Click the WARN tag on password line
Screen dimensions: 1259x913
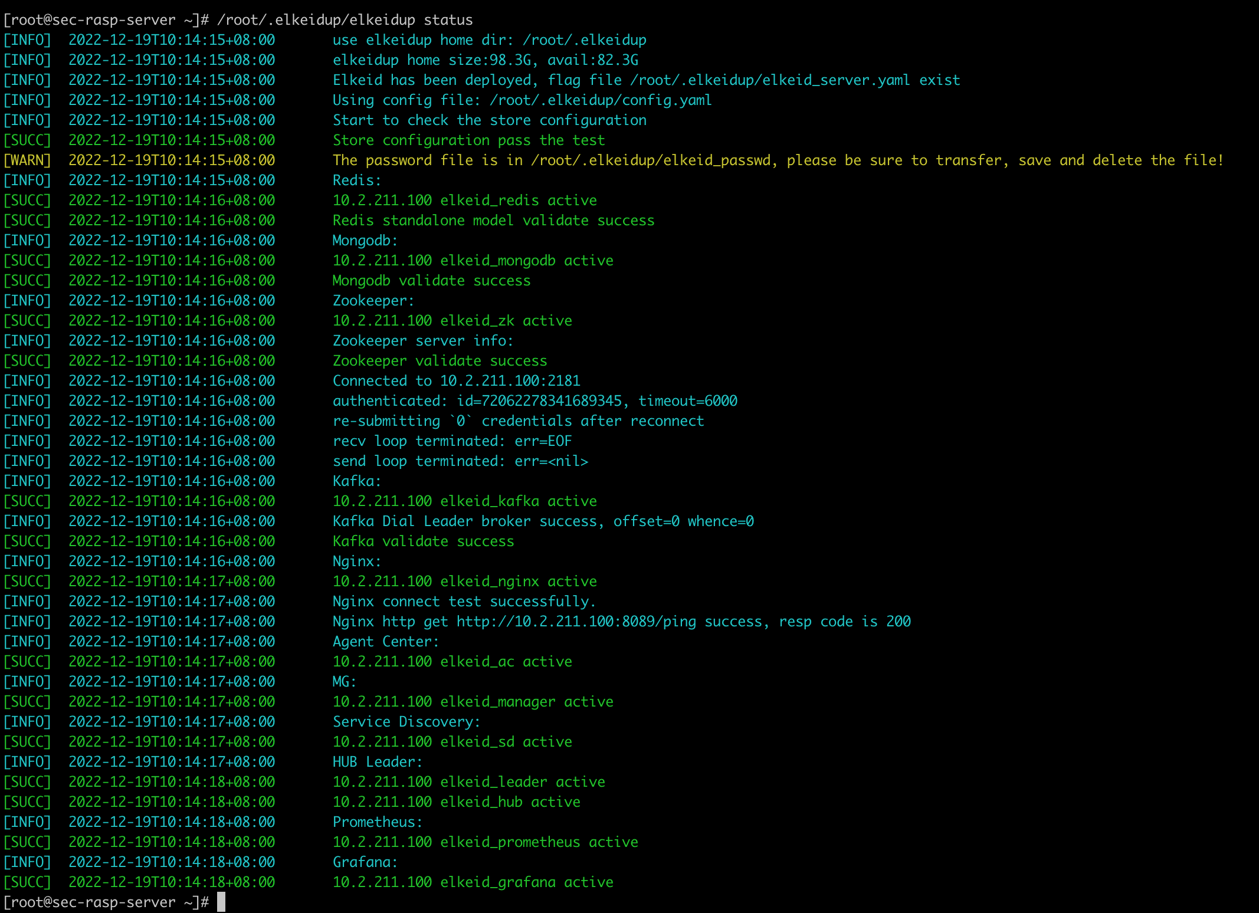(27, 160)
